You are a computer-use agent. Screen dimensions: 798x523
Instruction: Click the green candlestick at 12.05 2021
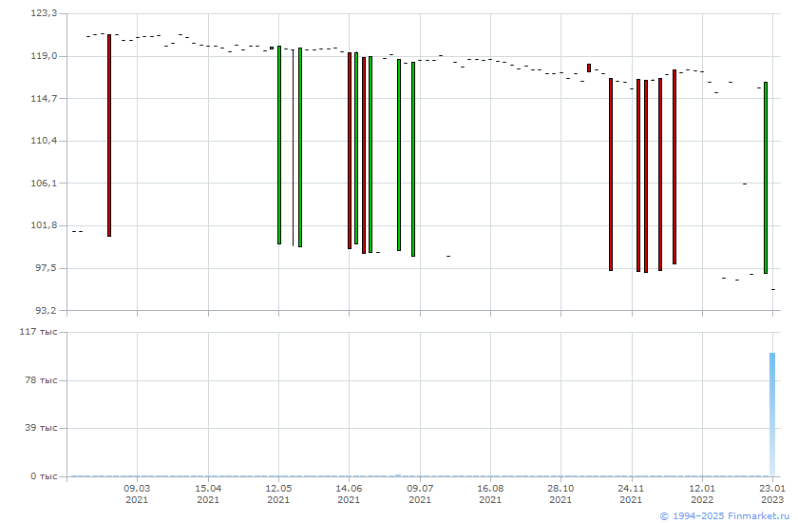(x=279, y=145)
